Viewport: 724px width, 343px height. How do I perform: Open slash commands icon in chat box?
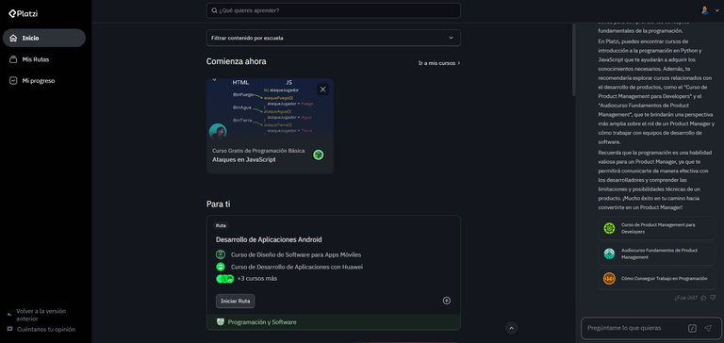[692, 328]
